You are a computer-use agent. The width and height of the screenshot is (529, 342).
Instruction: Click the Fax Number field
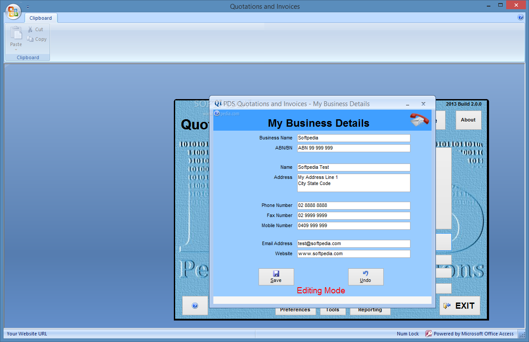tap(354, 216)
